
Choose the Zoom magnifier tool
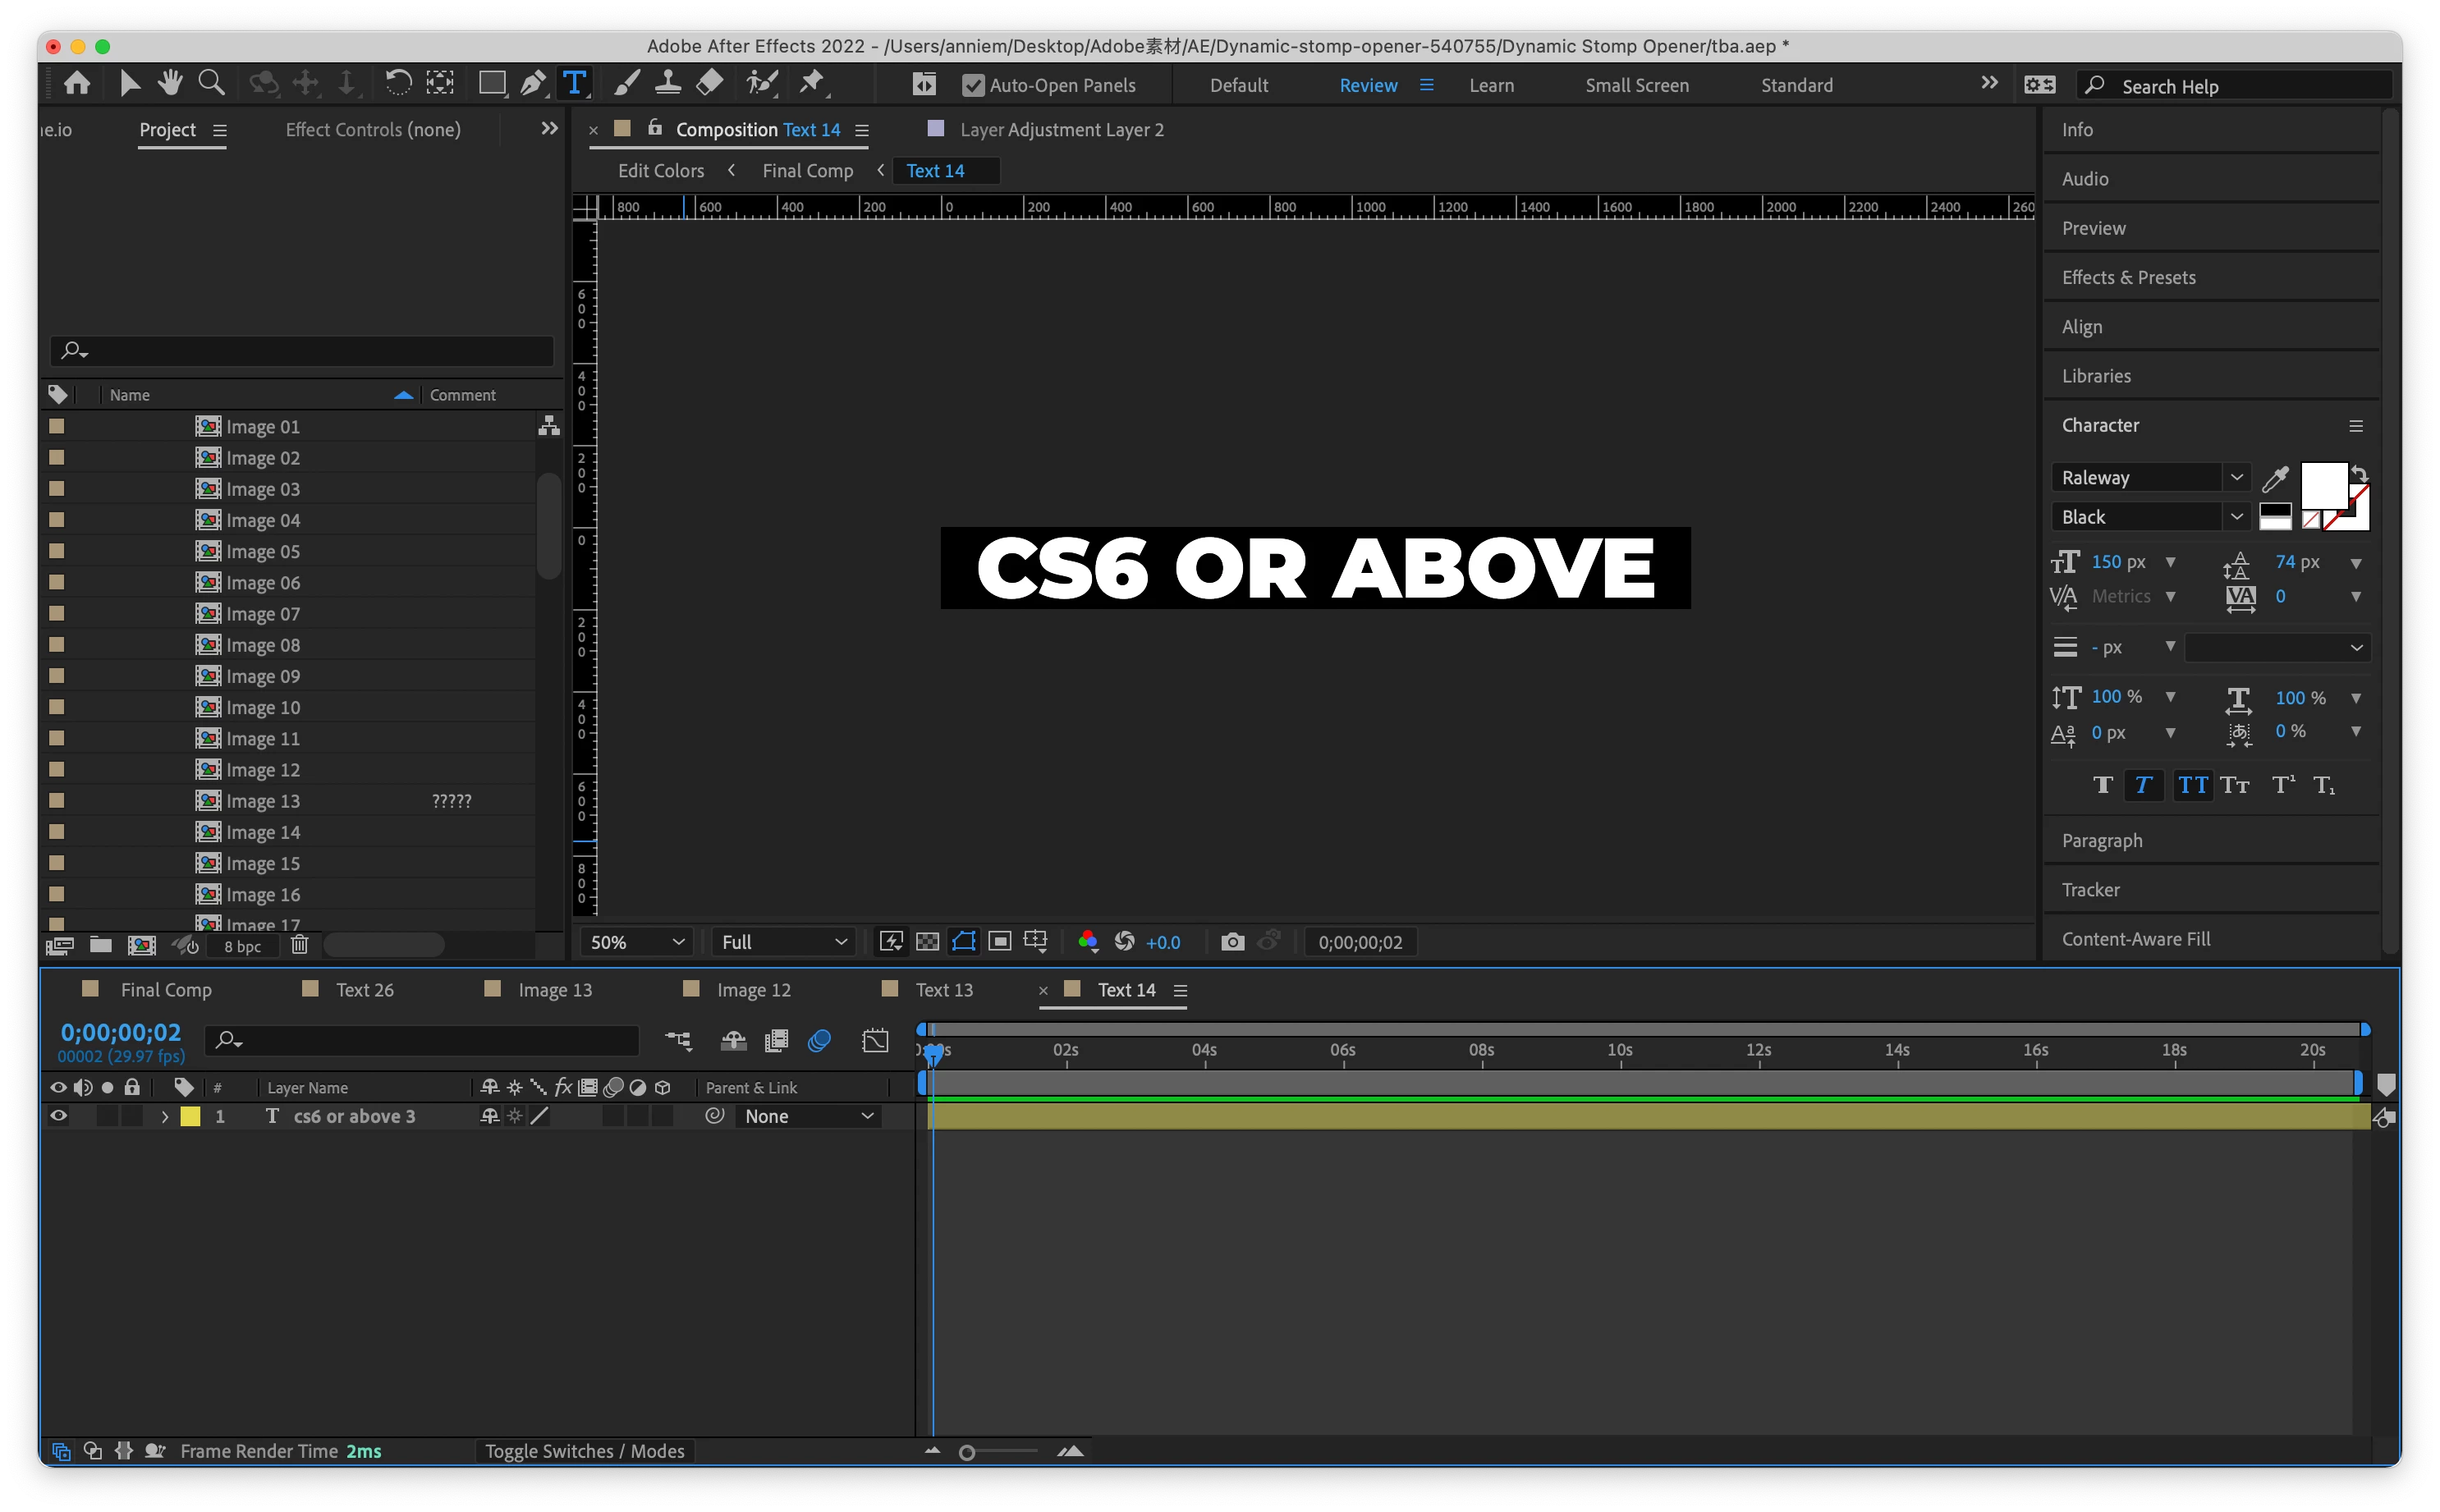coord(211,83)
